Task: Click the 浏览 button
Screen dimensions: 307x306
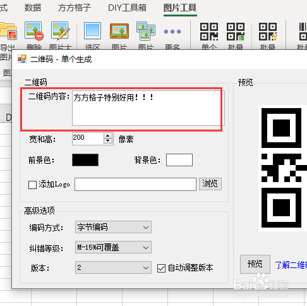Action: (210, 184)
